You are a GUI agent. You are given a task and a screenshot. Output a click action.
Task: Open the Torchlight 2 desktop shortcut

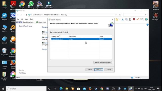click(x=155, y=16)
